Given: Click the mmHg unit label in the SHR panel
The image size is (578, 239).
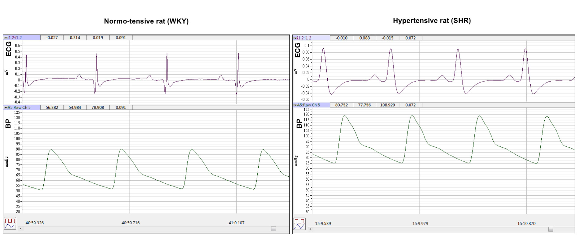Looking at the screenshot, I should 296,161.
